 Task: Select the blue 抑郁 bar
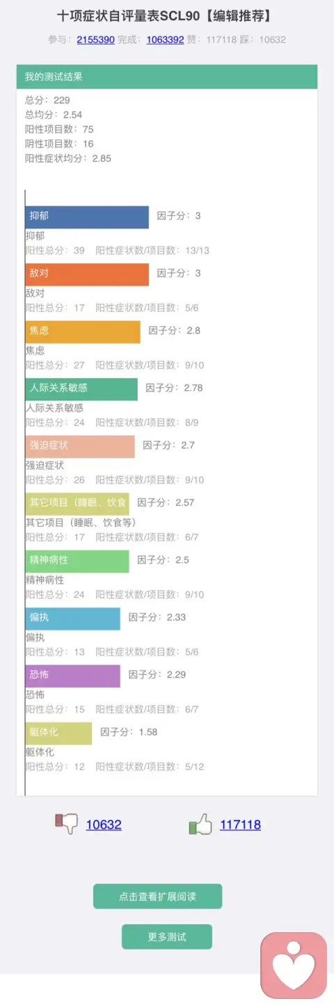click(87, 217)
